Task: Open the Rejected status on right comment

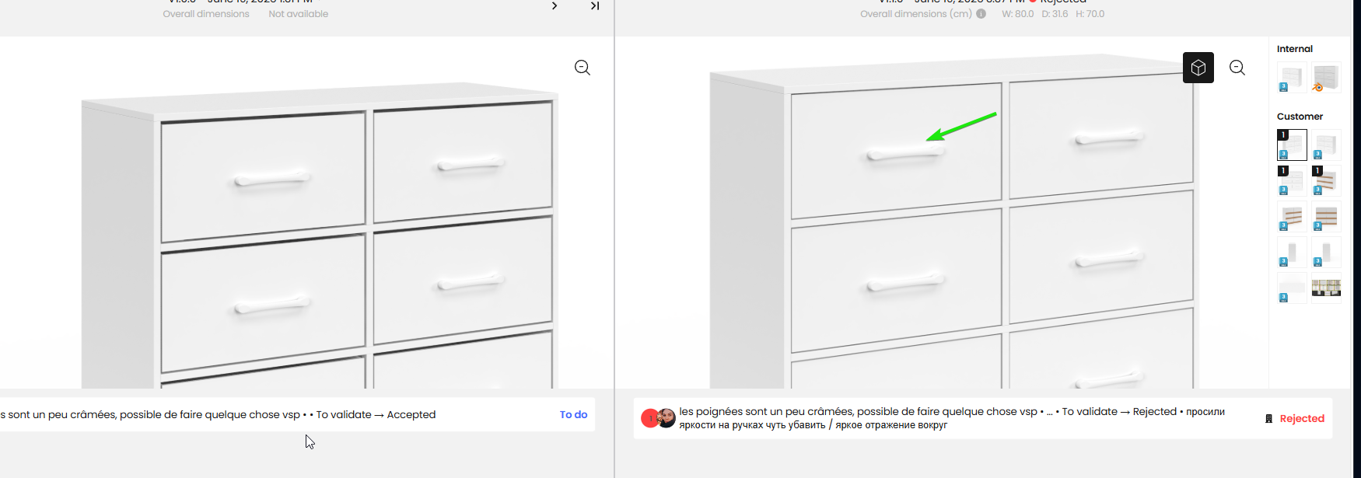Action: pos(1302,419)
